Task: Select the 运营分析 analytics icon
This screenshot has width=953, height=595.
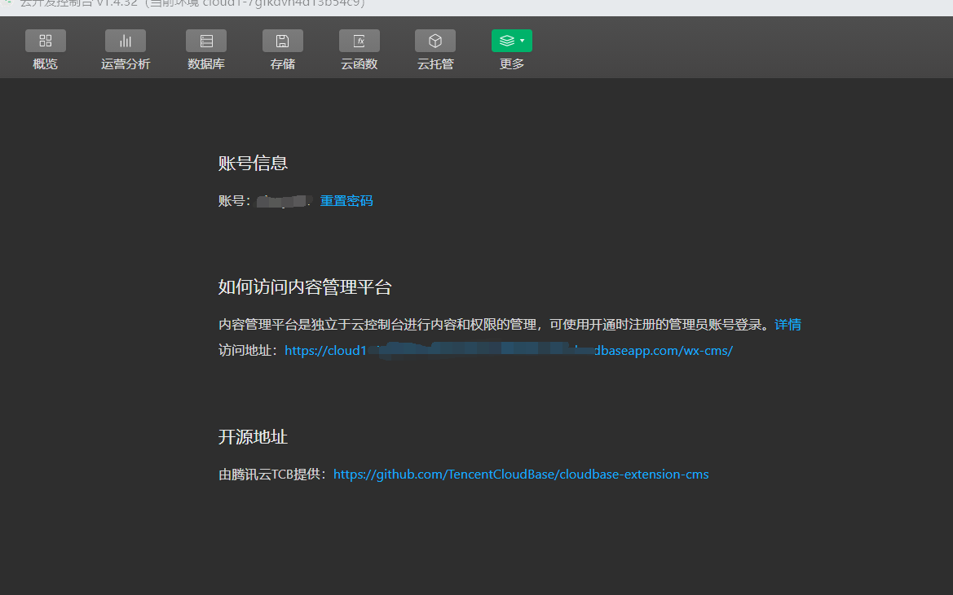Action: tap(125, 40)
